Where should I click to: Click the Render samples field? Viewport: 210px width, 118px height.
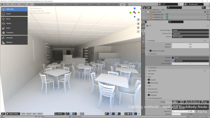(x=190, y=44)
